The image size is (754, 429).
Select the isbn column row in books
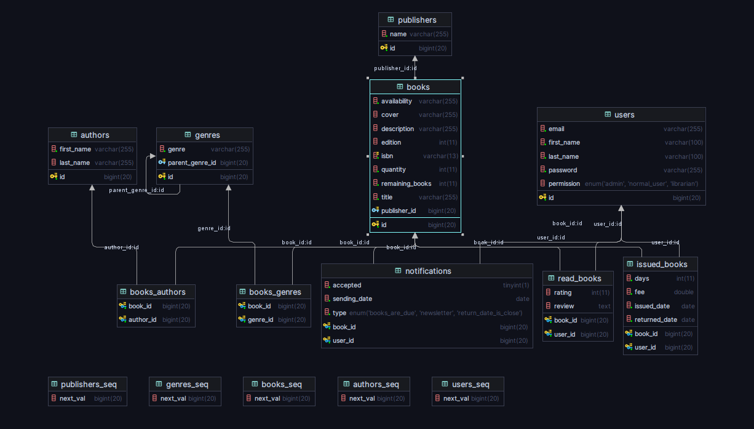415,156
